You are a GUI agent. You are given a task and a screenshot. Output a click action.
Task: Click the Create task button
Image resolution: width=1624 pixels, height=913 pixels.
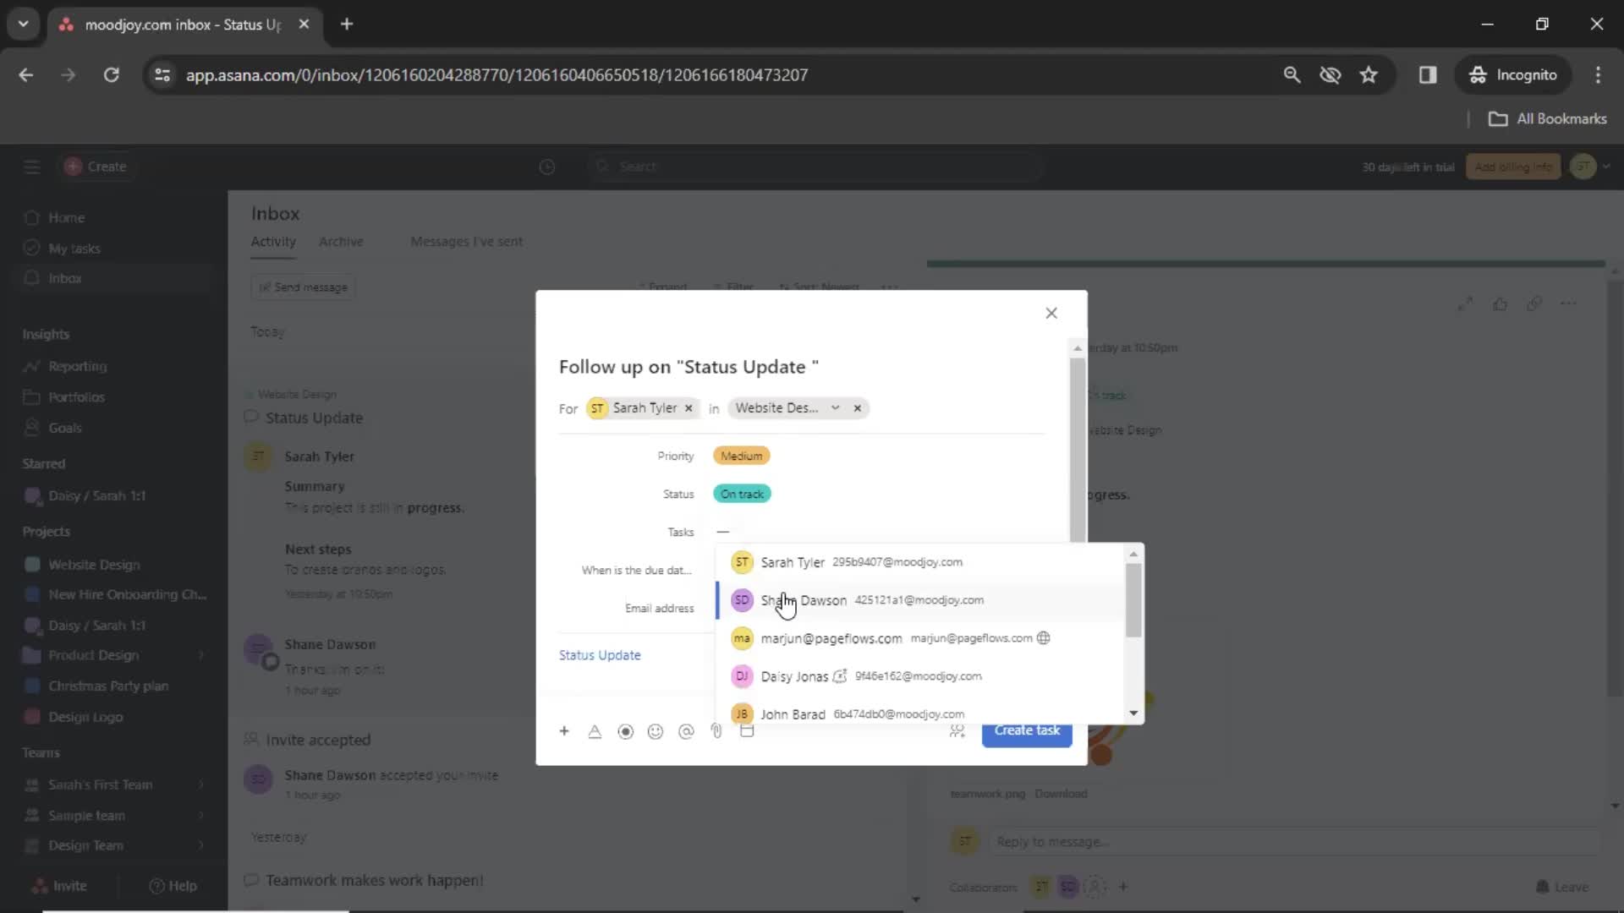[1028, 730]
